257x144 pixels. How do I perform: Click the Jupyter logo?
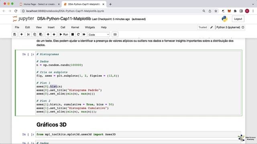click(23, 19)
